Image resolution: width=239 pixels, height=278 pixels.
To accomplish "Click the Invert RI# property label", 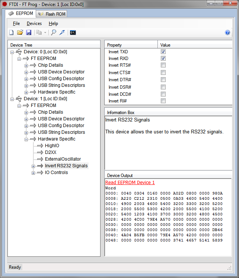I will pyautogui.click(x=118, y=101).
